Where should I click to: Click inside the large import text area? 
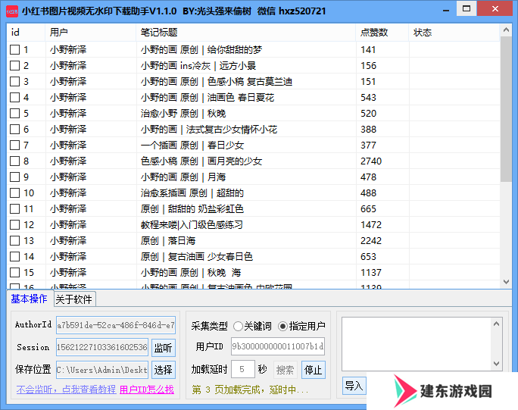417,344
